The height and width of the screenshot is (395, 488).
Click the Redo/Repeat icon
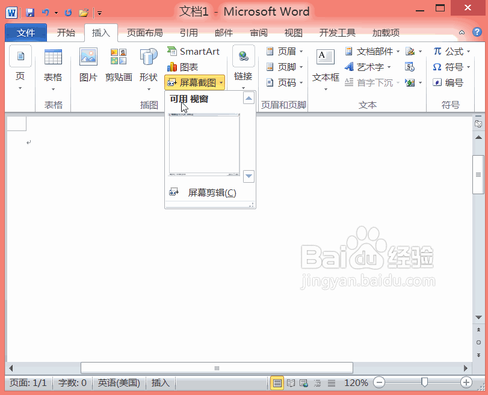pyautogui.click(x=68, y=13)
